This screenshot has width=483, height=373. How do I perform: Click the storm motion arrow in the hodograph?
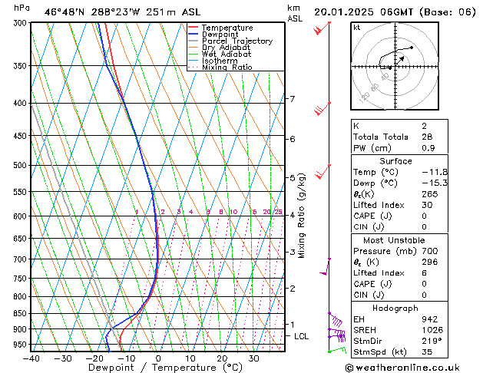(400, 60)
